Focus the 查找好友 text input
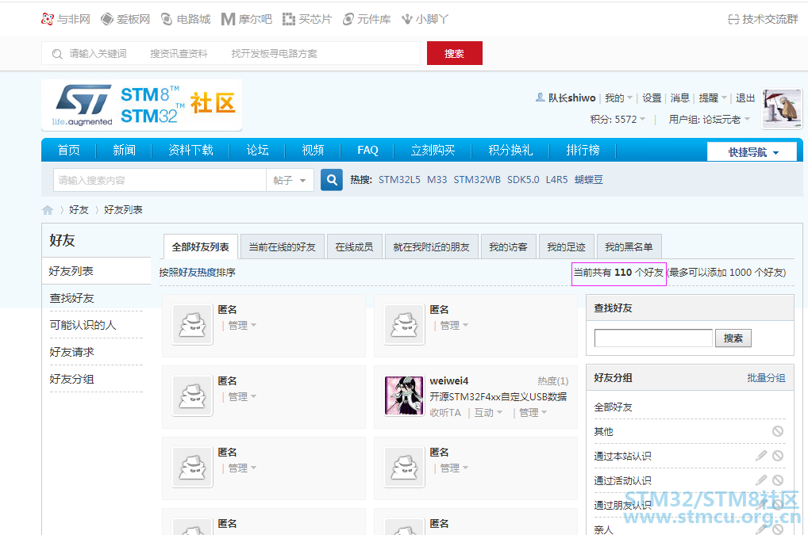 pyautogui.click(x=653, y=338)
